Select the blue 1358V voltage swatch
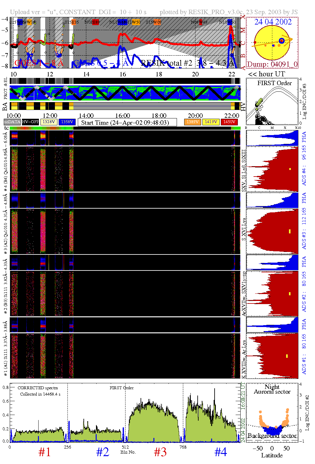Viewport: 315px width, 464px height. [x=67, y=122]
